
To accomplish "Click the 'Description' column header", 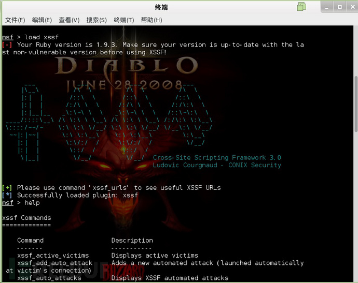I will 132,241.
